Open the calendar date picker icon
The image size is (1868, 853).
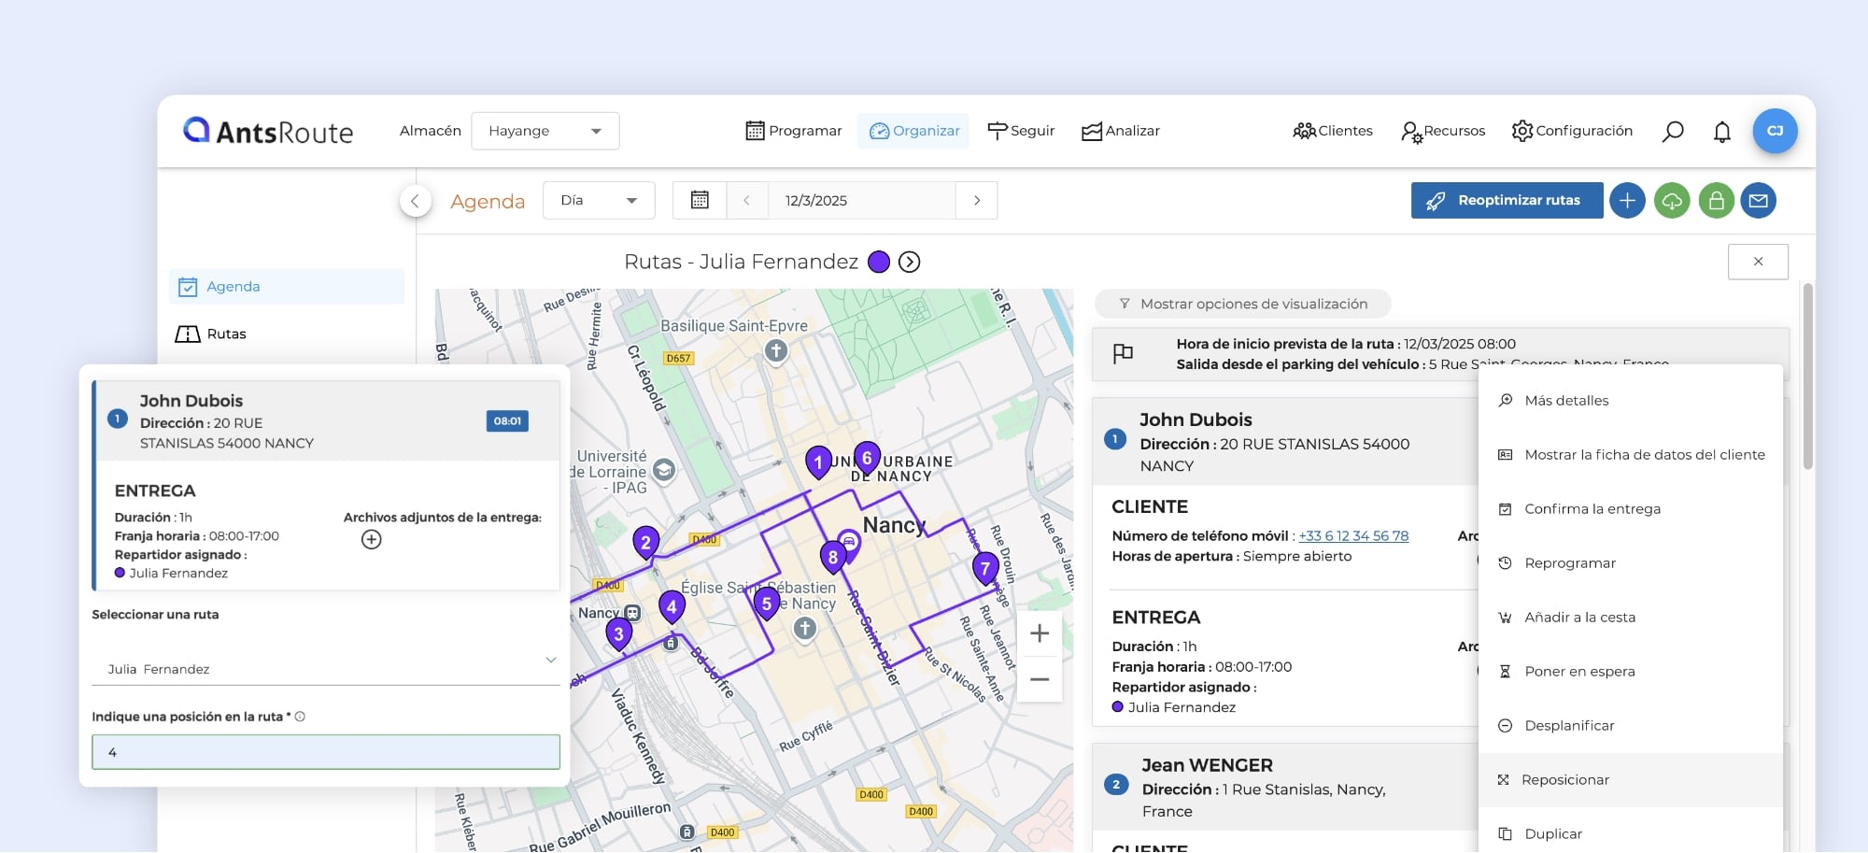[700, 201]
